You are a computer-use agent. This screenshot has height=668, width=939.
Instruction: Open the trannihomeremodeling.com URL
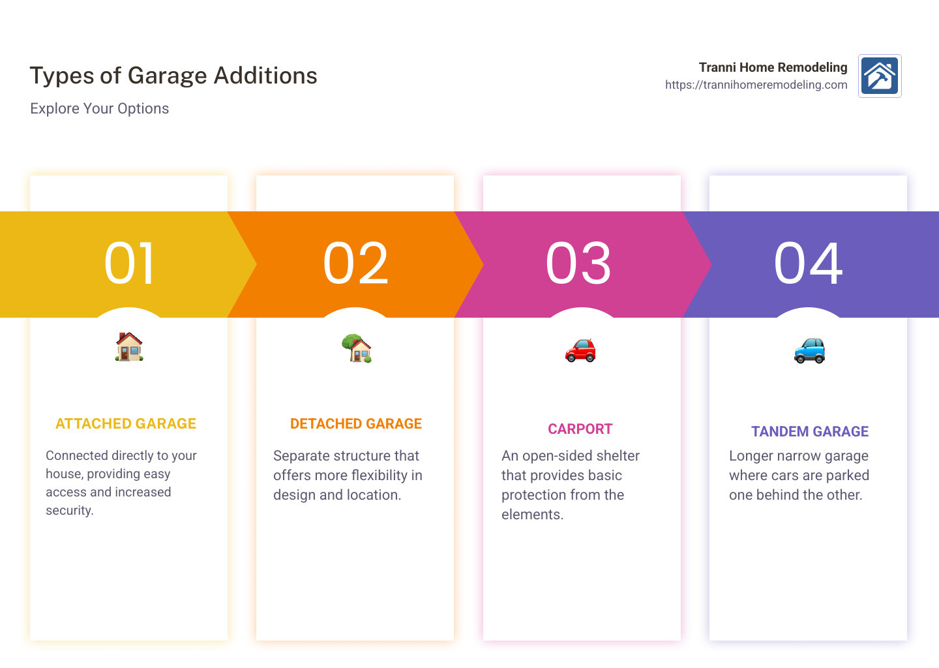[x=756, y=85]
